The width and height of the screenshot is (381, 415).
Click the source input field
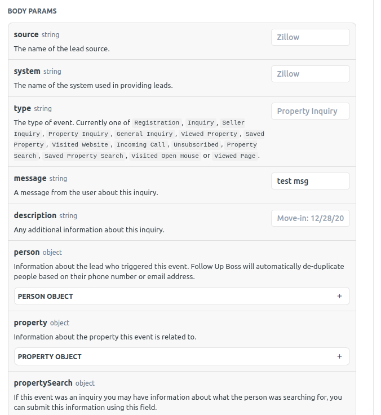point(310,37)
